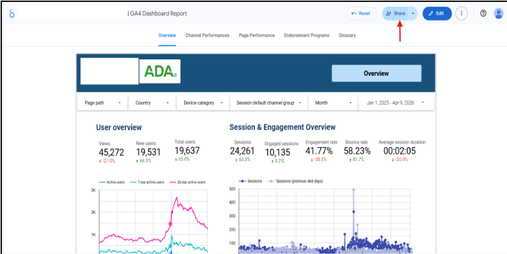507x254 pixels.
Task: Click the GA4 Dashboard Report title
Action: click(x=158, y=13)
